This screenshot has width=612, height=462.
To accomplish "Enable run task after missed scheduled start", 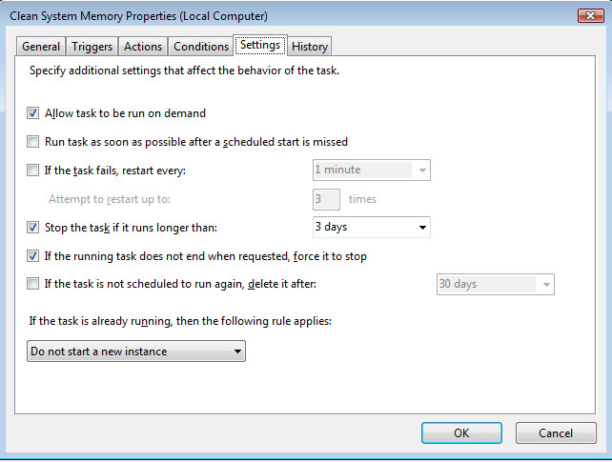I will click(x=34, y=142).
